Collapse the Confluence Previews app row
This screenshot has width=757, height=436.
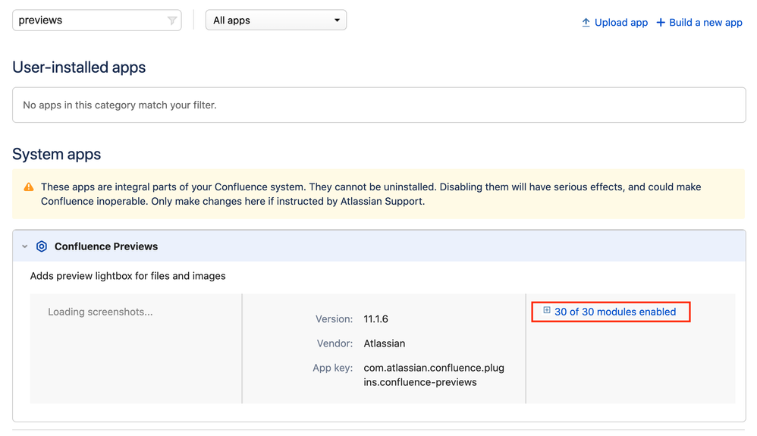point(25,246)
